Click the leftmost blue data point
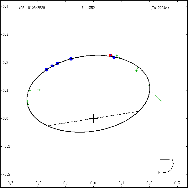188x188 pixels. [46, 70]
